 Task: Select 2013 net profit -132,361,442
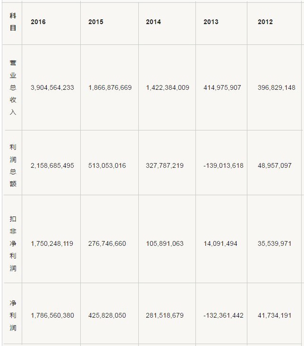223,315
